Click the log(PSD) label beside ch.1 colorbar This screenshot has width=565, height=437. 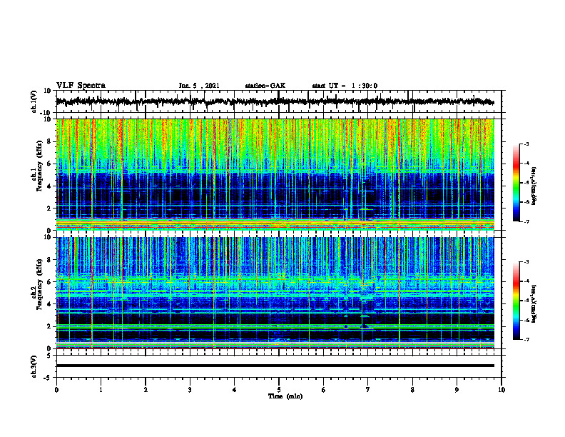[534, 186]
